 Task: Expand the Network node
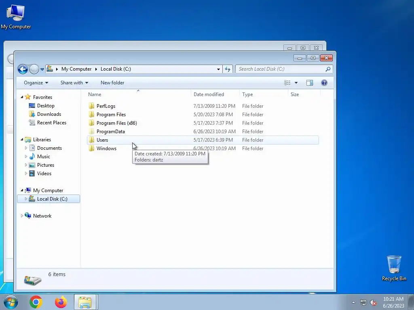(22, 216)
